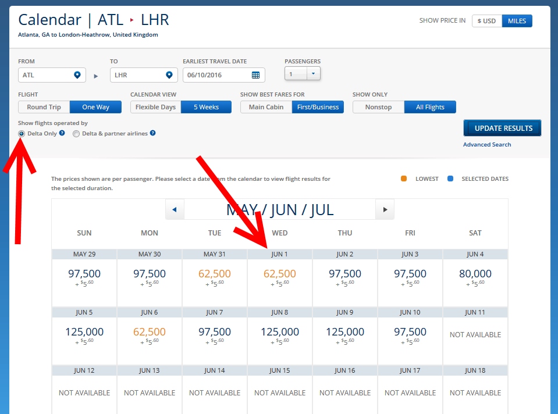Toggle Nonstop flights only
558x414 pixels.
(378, 107)
